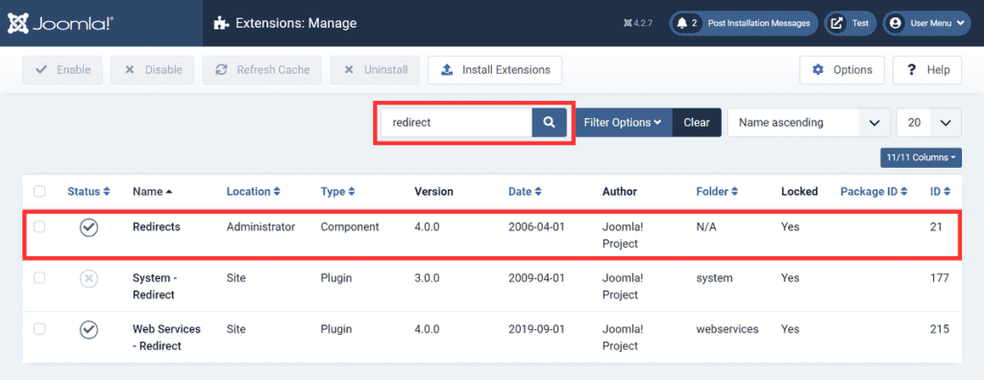
Task: Click the Extensions: Manage page title
Action: (296, 23)
